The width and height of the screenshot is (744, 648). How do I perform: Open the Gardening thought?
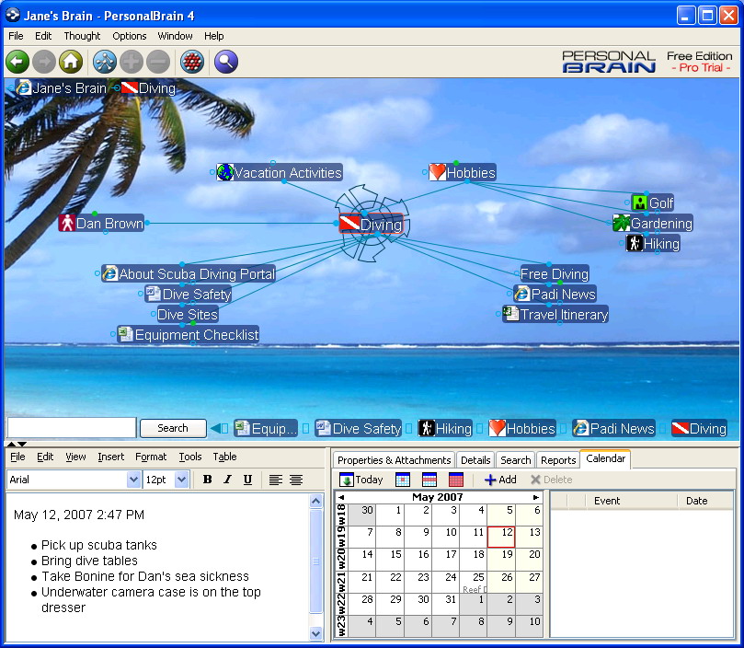652,224
